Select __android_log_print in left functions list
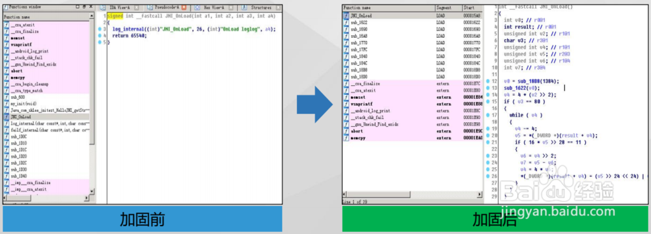The height and width of the screenshot is (234, 651). click(46, 51)
